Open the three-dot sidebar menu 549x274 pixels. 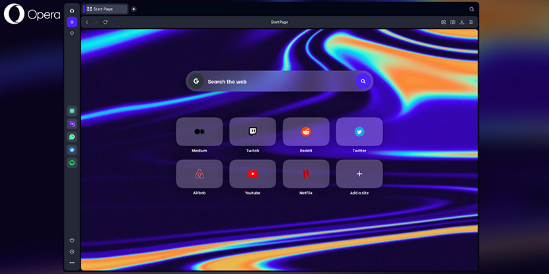click(x=72, y=263)
